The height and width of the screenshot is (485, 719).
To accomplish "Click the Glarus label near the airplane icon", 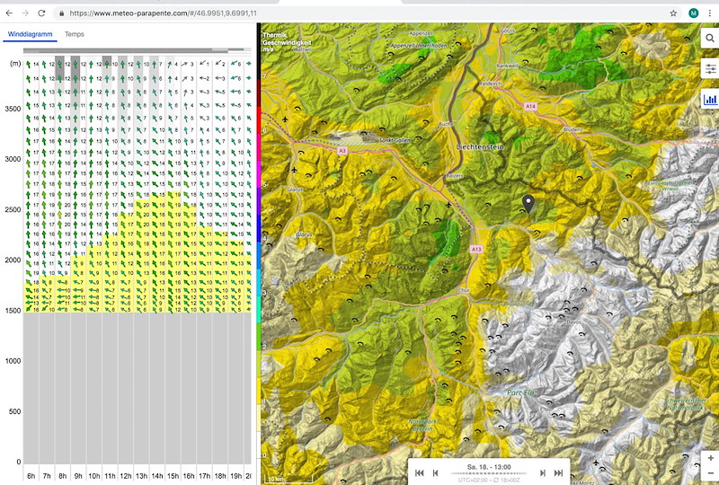I will coord(295,190).
